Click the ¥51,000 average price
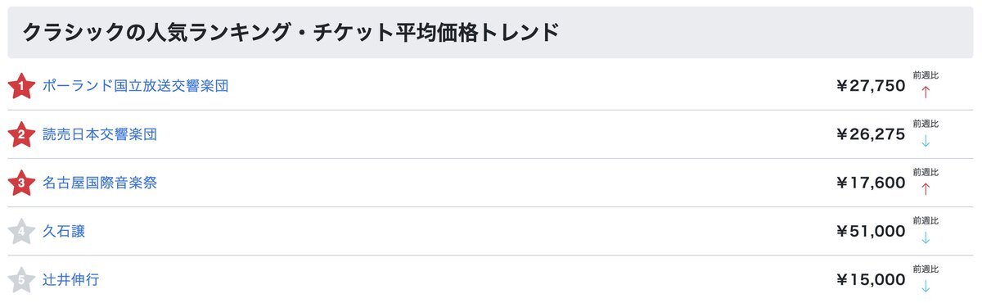The height and width of the screenshot is (303, 982). click(870, 231)
